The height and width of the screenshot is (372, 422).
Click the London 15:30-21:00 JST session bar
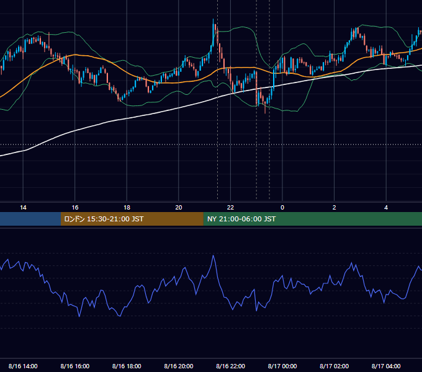tap(132, 219)
